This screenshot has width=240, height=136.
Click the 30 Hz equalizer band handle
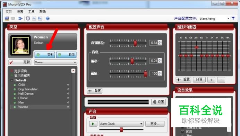[181, 56]
